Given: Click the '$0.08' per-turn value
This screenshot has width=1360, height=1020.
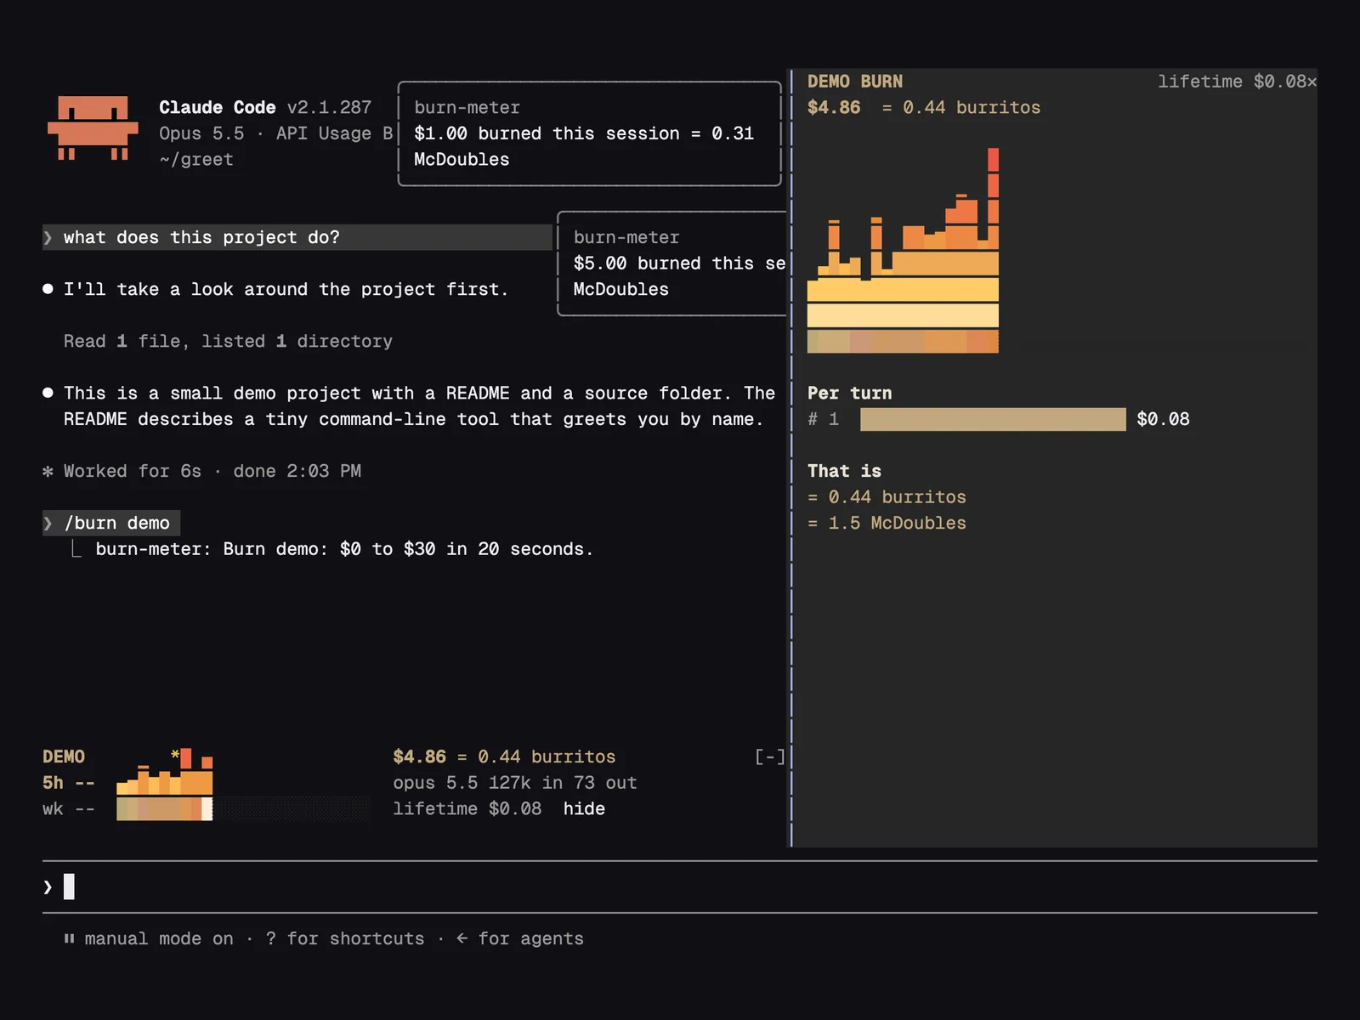Looking at the screenshot, I should 1163,419.
